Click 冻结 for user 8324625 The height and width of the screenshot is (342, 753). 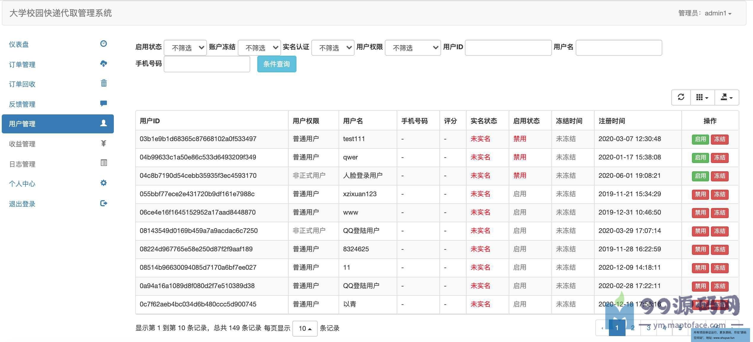click(x=720, y=250)
